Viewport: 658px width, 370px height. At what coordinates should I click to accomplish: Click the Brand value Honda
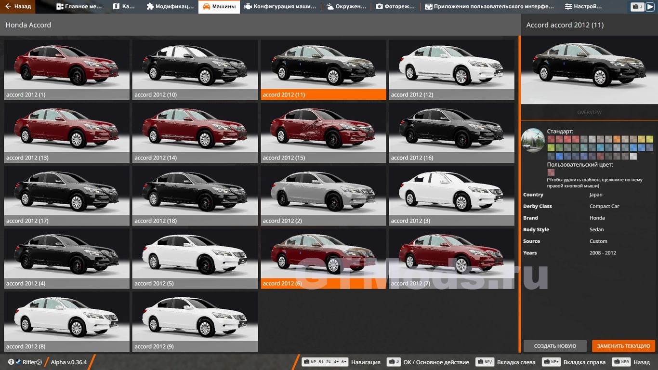coord(597,218)
